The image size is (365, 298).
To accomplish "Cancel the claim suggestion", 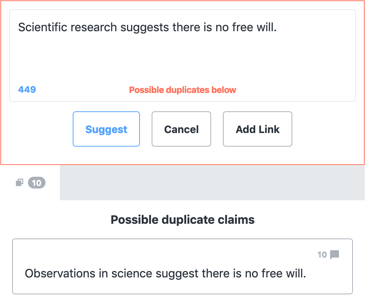I will 181,129.
